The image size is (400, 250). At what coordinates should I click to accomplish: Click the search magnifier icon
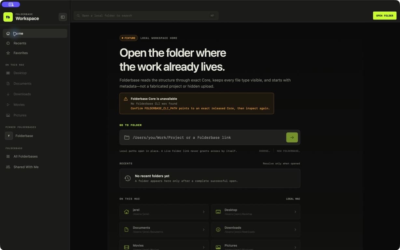pos(78,16)
